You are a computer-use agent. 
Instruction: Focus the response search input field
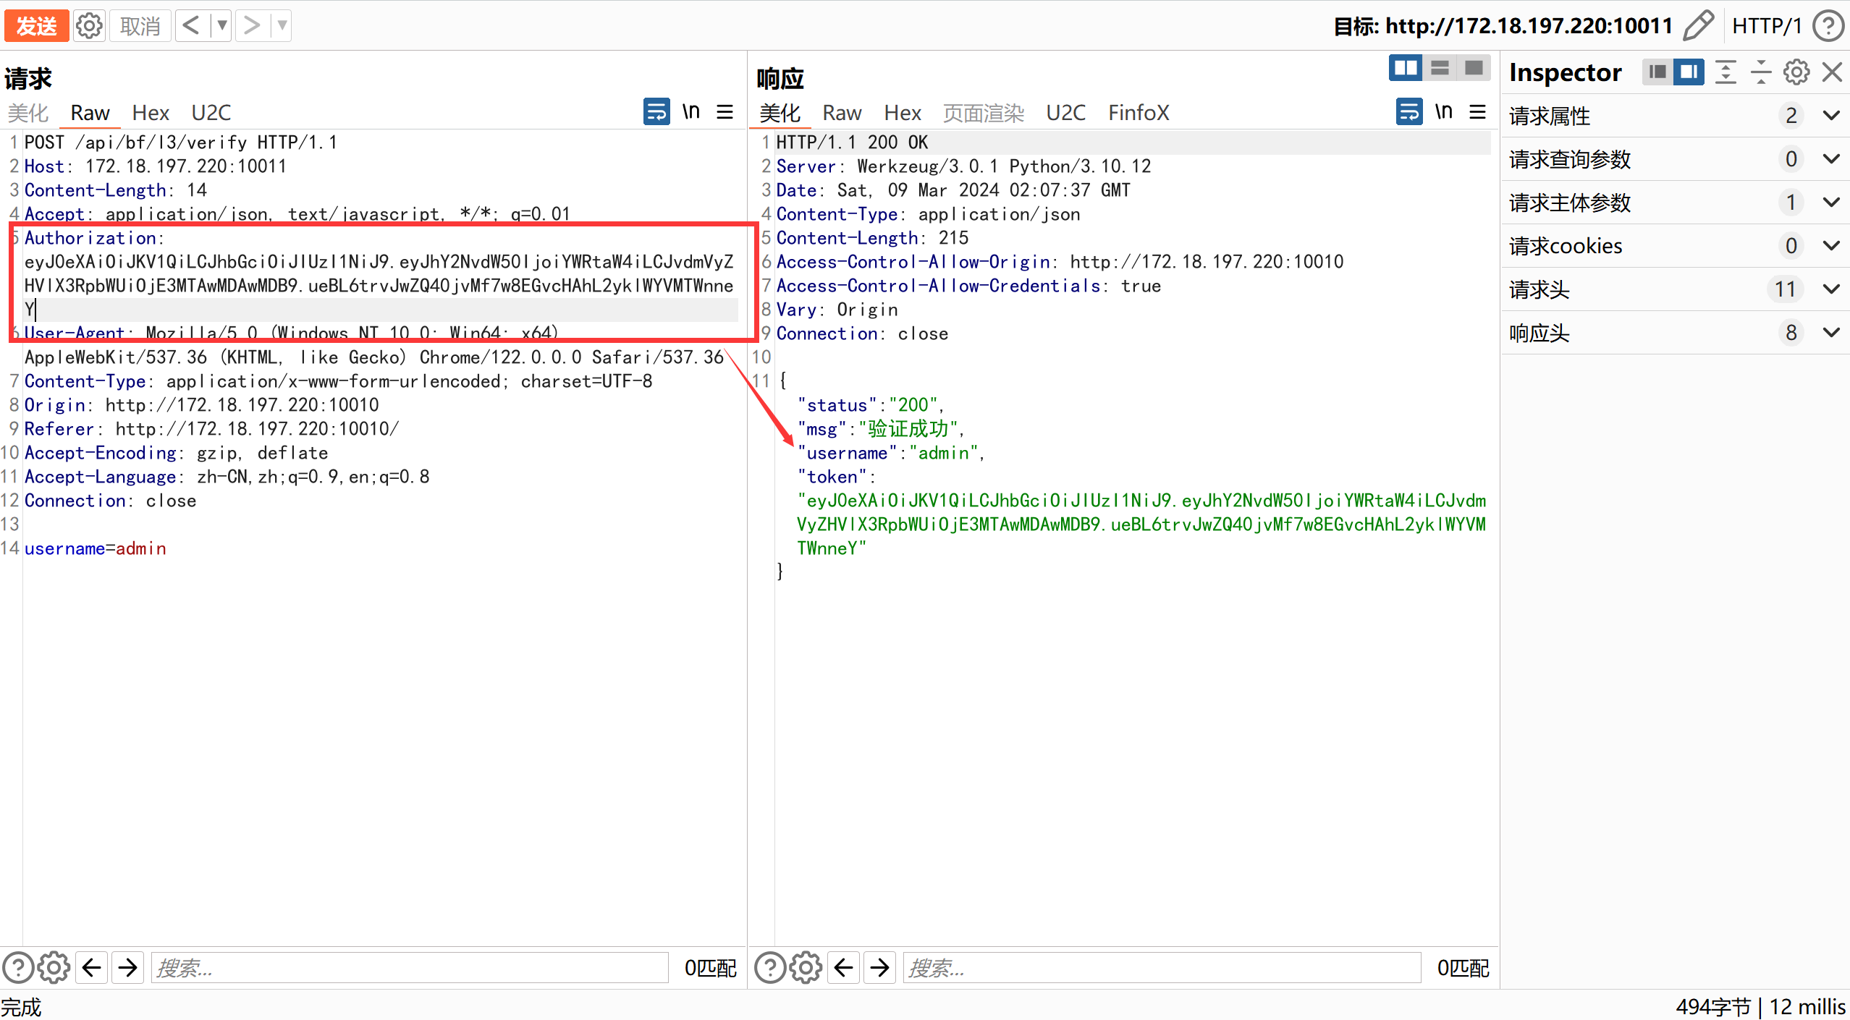pos(1161,967)
